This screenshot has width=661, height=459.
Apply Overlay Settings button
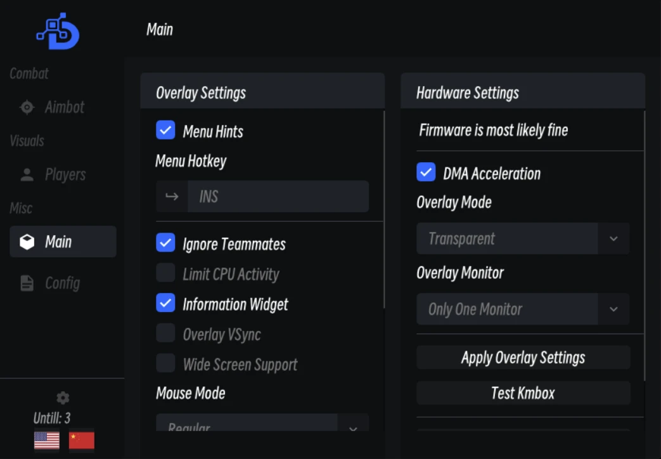(x=523, y=358)
